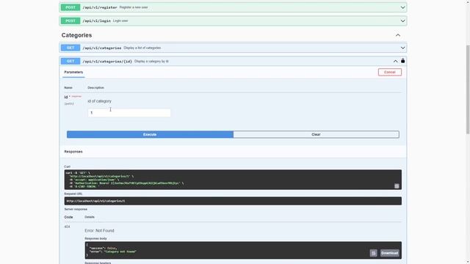The width and height of the screenshot is (470, 264).
Task: Click the 'Register a new user' summary
Action: 134,7
